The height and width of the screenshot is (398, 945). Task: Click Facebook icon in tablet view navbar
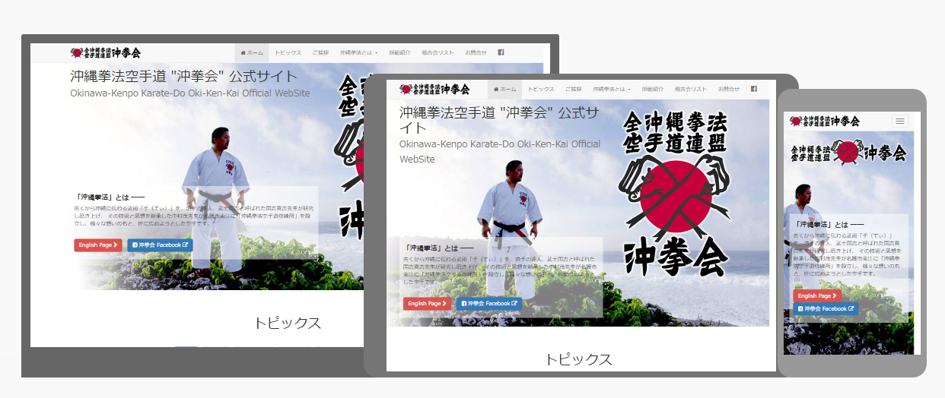pyautogui.click(x=754, y=89)
